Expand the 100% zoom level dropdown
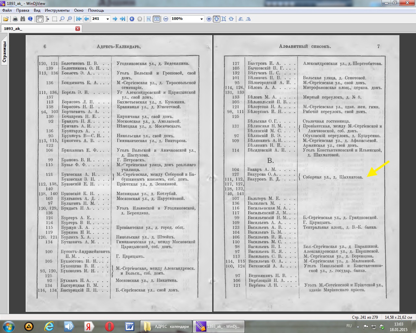 pyautogui.click(x=201, y=19)
